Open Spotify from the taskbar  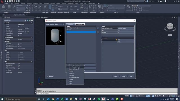(x=99, y=99)
